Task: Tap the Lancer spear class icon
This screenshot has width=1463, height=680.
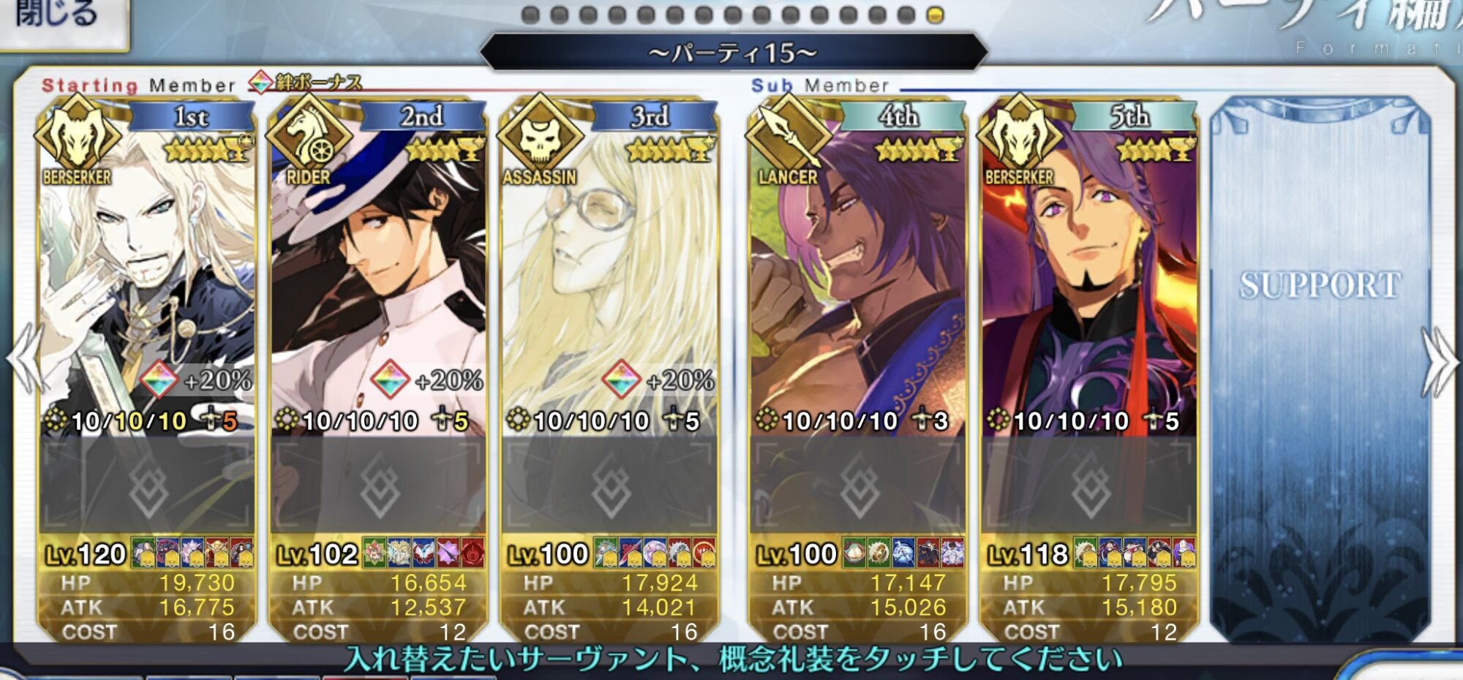Action: [789, 137]
